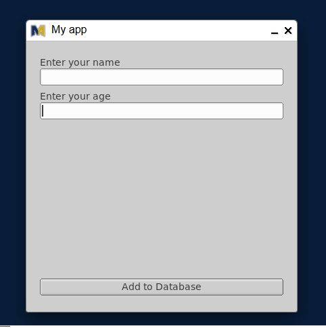Viewport: 326px width, 328px height.
Task: Click the M app icon in title bar
Action: click(x=38, y=30)
